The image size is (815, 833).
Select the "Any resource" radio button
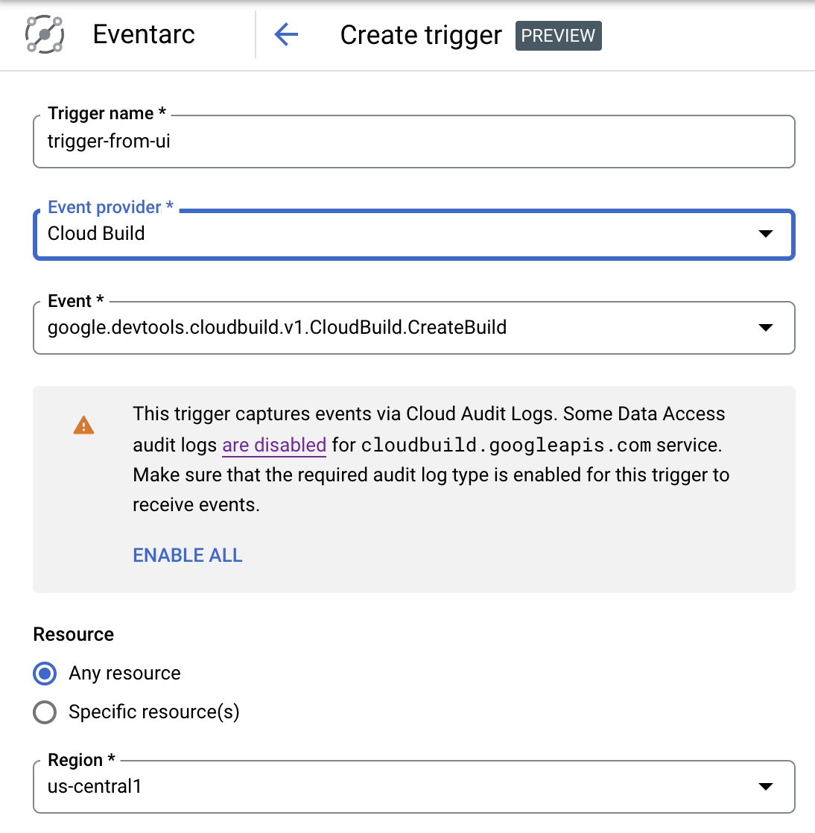(45, 674)
